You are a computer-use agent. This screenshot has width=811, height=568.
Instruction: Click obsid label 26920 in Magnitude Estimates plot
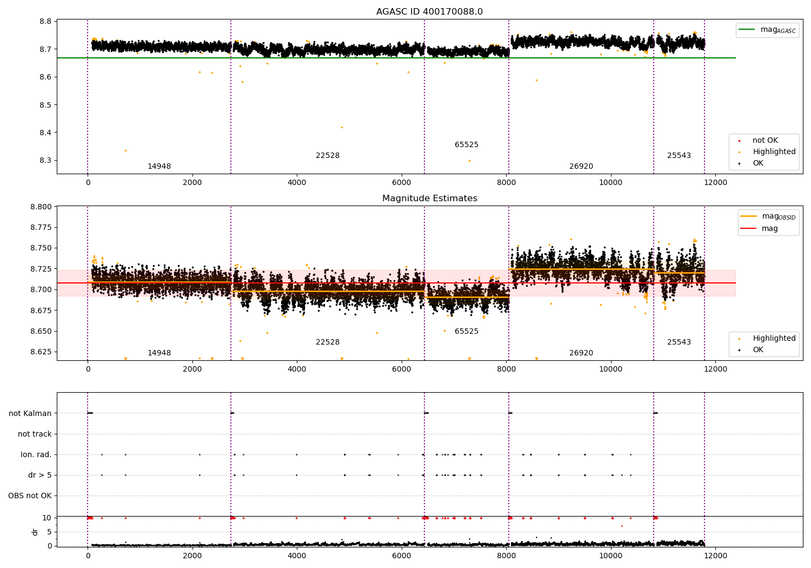tap(581, 353)
